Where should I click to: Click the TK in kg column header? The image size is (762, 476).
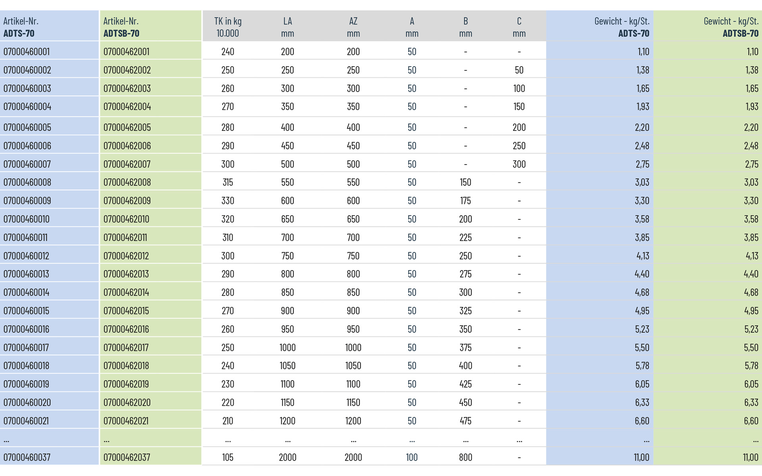(228, 27)
